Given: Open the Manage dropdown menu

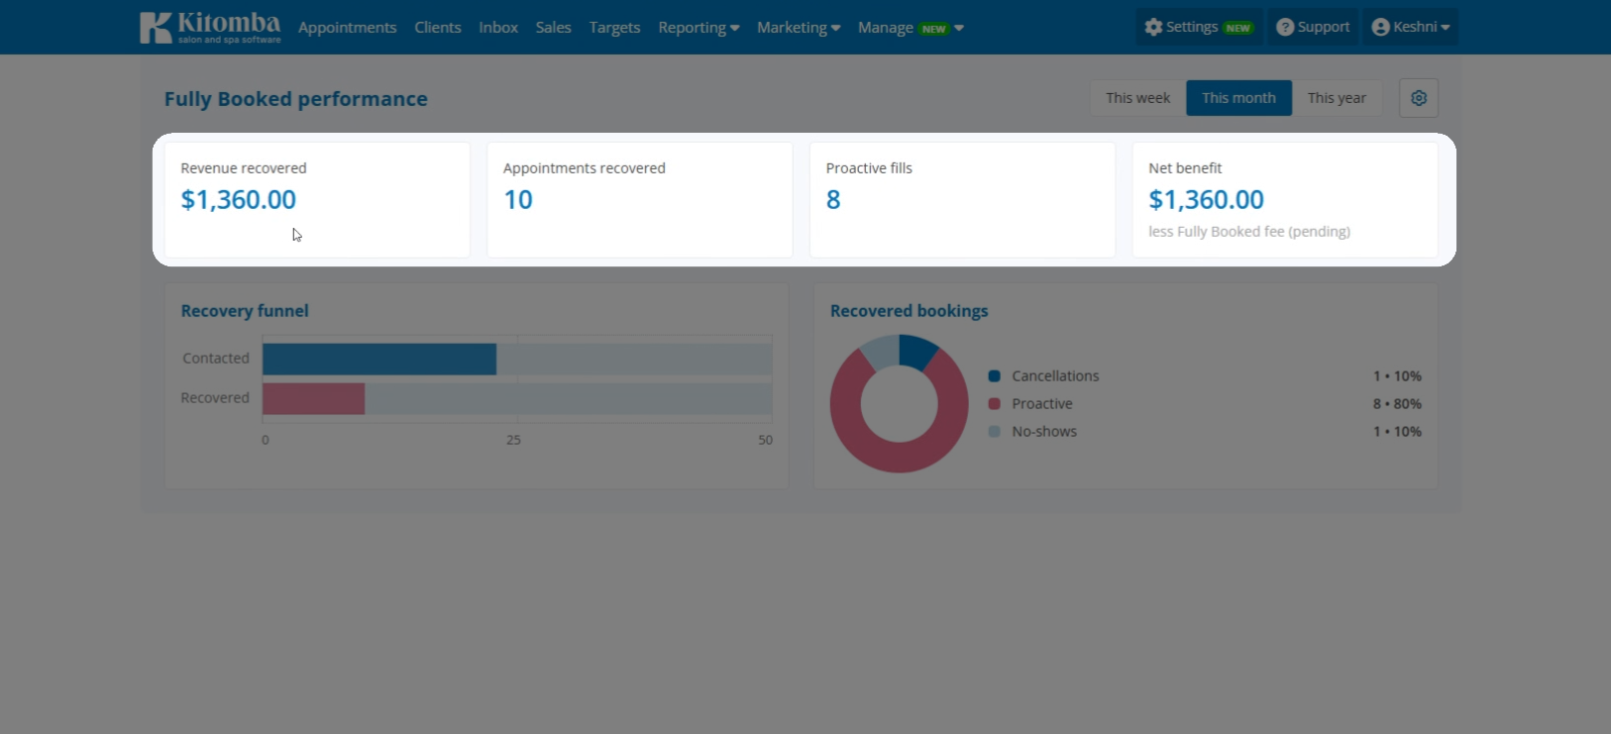Looking at the screenshot, I should point(911,28).
